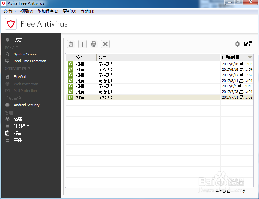The height and width of the screenshot is (199, 259).
Task: Open System Scanner in sidebar
Action: 26,54
